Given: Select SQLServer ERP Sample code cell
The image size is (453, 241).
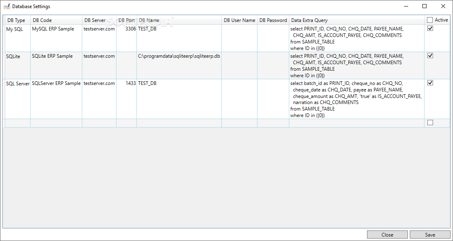Looking at the screenshot, I should click(56, 99).
